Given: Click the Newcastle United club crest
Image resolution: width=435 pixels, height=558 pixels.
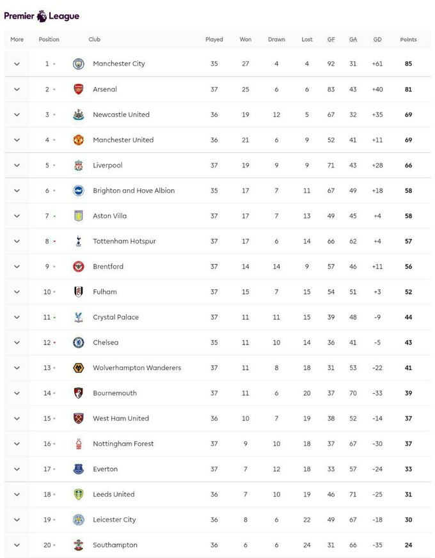Looking at the screenshot, I should point(78,114).
